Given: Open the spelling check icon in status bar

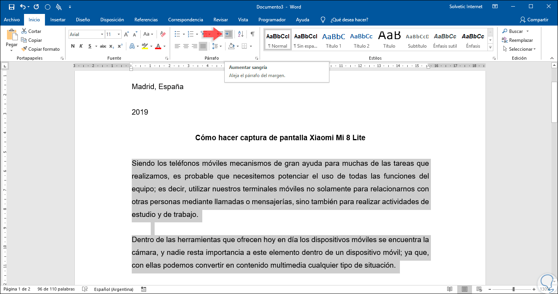Looking at the screenshot, I should pyautogui.click(x=85, y=289).
